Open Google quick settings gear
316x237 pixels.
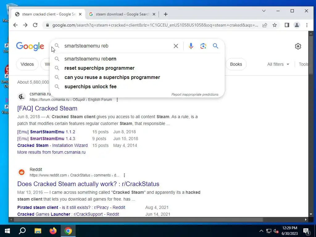click(298, 46)
